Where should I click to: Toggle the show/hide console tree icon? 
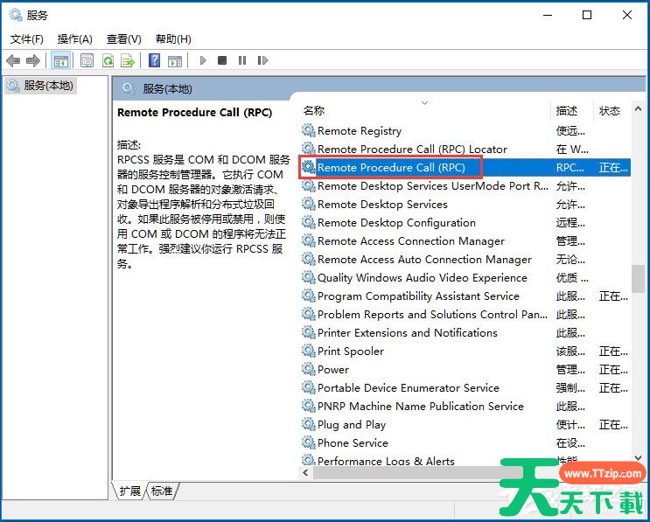click(x=61, y=60)
